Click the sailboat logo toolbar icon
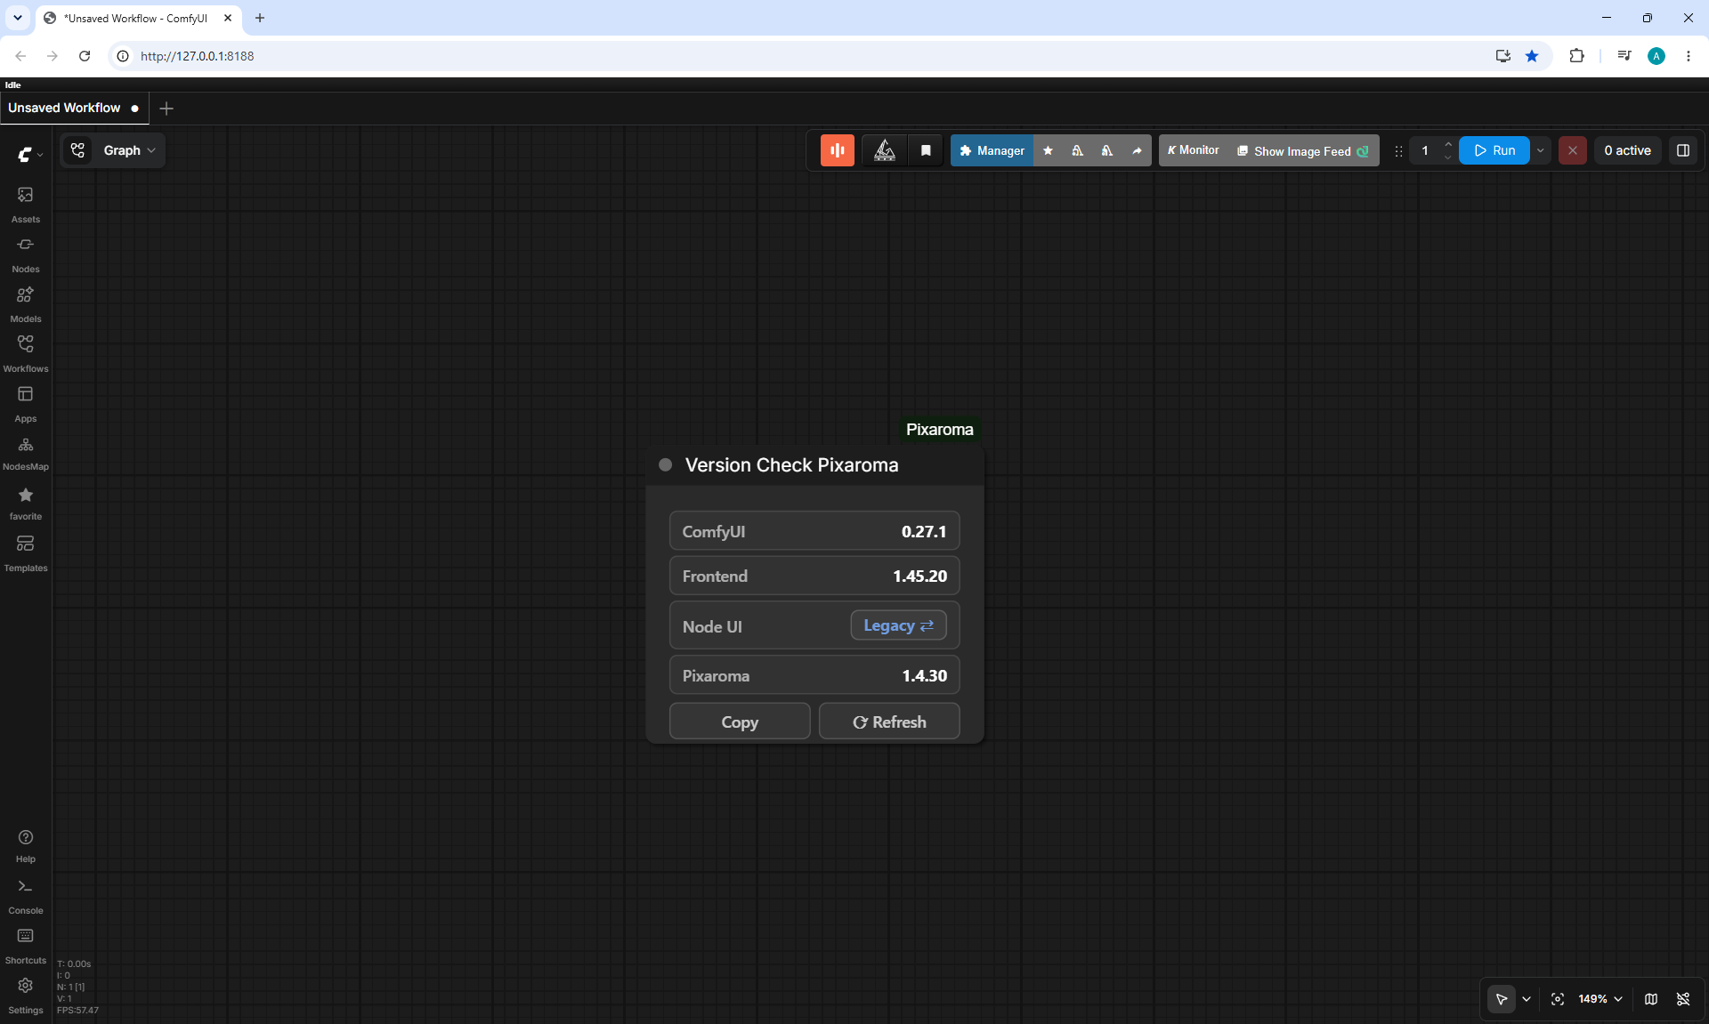Screen dimensions: 1709x1024 pyautogui.click(x=885, y=150)
